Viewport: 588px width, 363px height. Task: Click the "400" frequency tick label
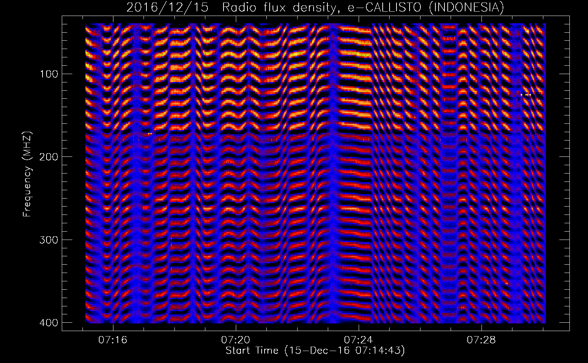coord(48,323)
